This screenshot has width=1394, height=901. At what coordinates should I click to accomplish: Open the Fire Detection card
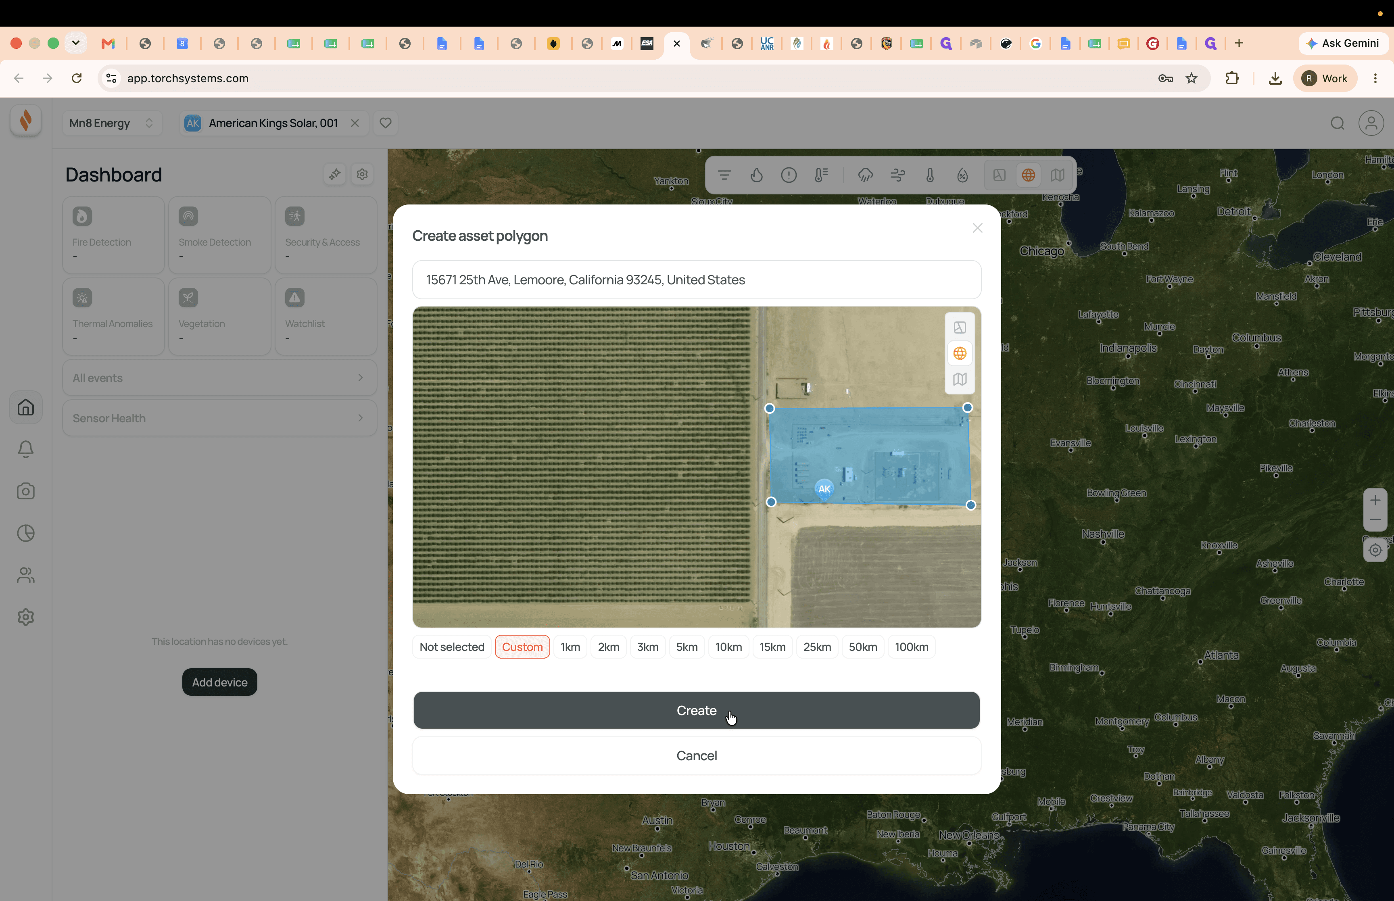point(113,235)
